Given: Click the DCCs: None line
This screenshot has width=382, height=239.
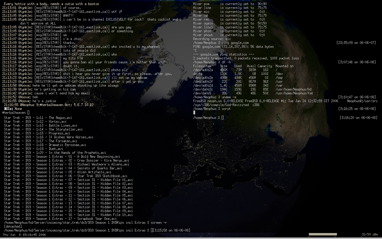Looking at the screenshot, I should pyautogui.click(x=13, y=109).
